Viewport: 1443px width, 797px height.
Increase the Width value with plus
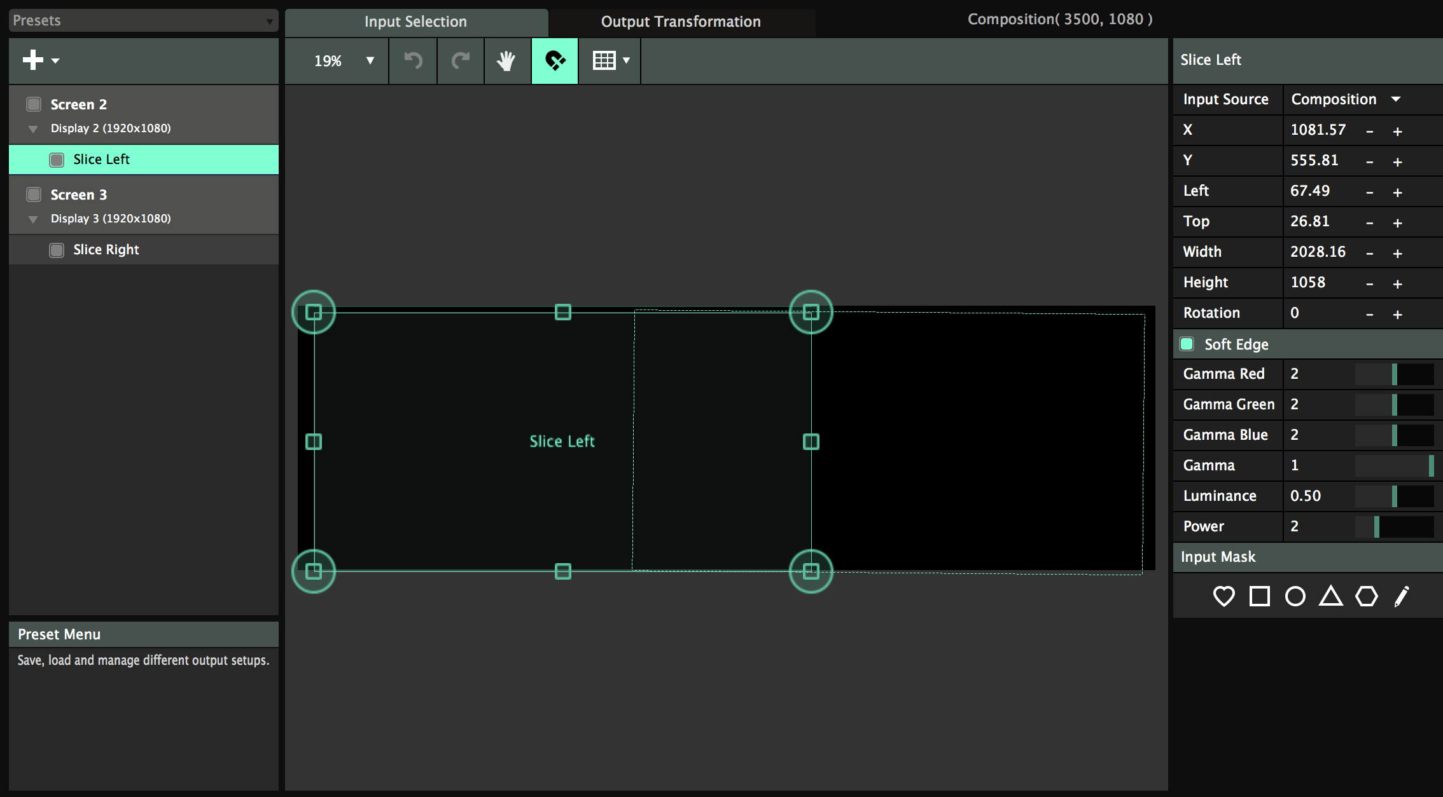tap(1397, 253)
